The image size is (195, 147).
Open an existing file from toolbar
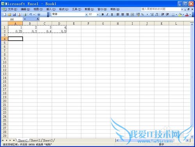[x=9, y=14]
